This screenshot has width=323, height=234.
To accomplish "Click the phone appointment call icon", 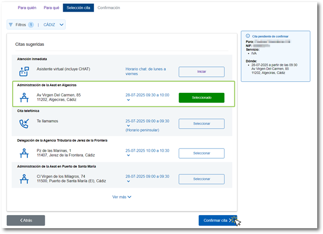I will pyautogui.click(x=24, y=124).
